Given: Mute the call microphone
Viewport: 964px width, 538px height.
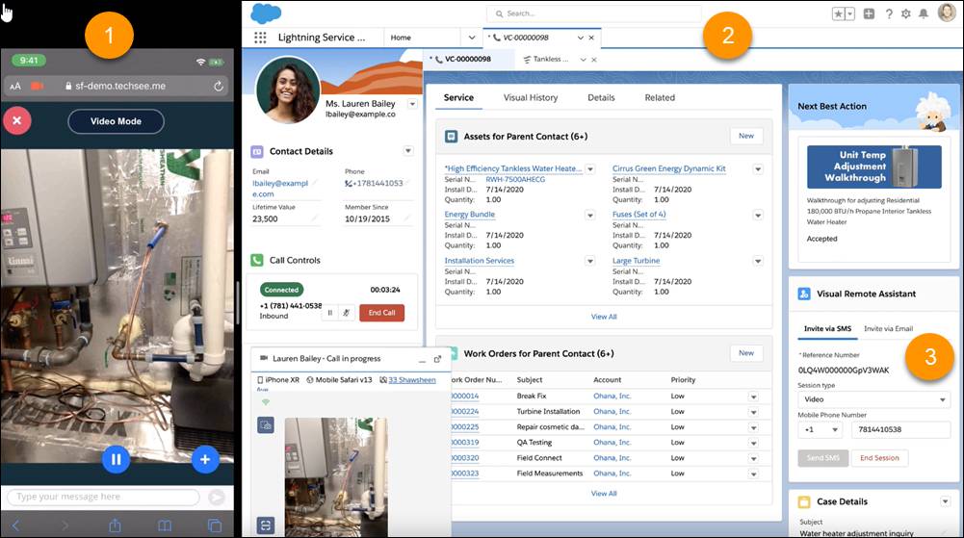Looking at the screenshot, I should click(x=346, y=313).
